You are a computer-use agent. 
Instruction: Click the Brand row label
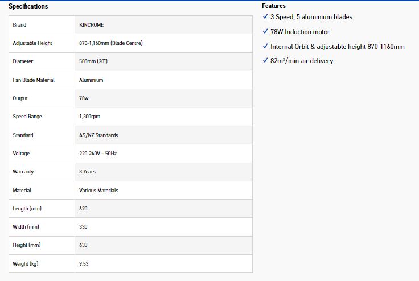point(19,25)
